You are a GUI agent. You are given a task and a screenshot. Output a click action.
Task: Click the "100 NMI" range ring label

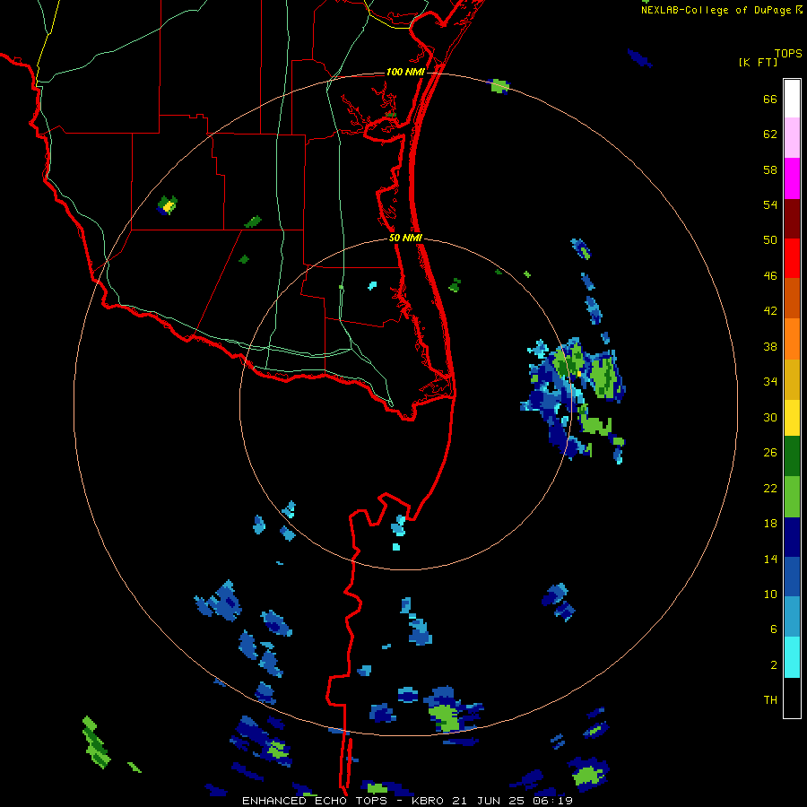click(405, 72)
